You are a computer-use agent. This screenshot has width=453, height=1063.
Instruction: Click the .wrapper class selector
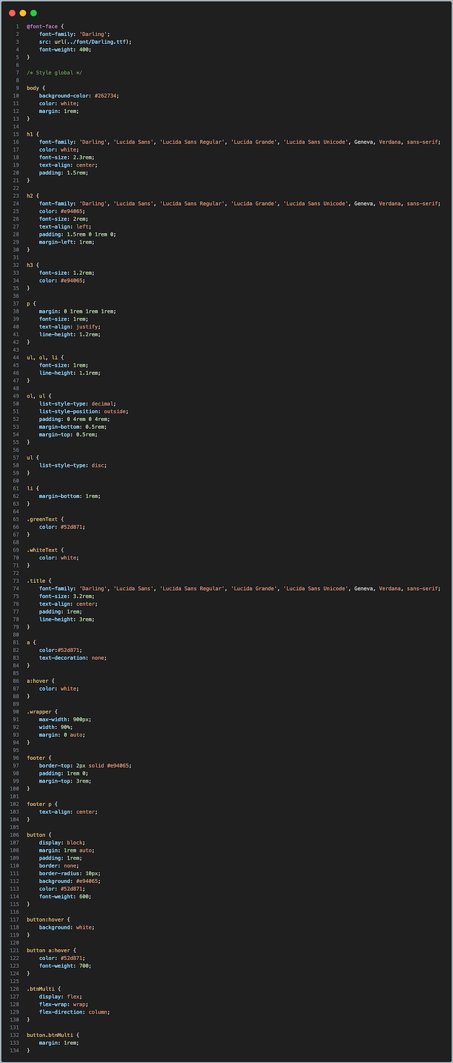click(39, 712)
